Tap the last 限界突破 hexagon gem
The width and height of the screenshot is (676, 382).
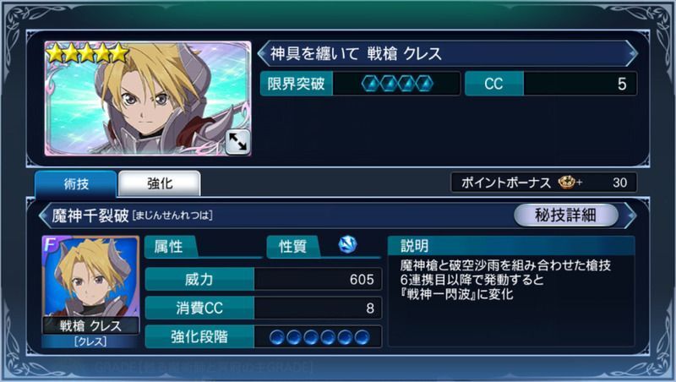pyautogui.click(x=425, y=84)
